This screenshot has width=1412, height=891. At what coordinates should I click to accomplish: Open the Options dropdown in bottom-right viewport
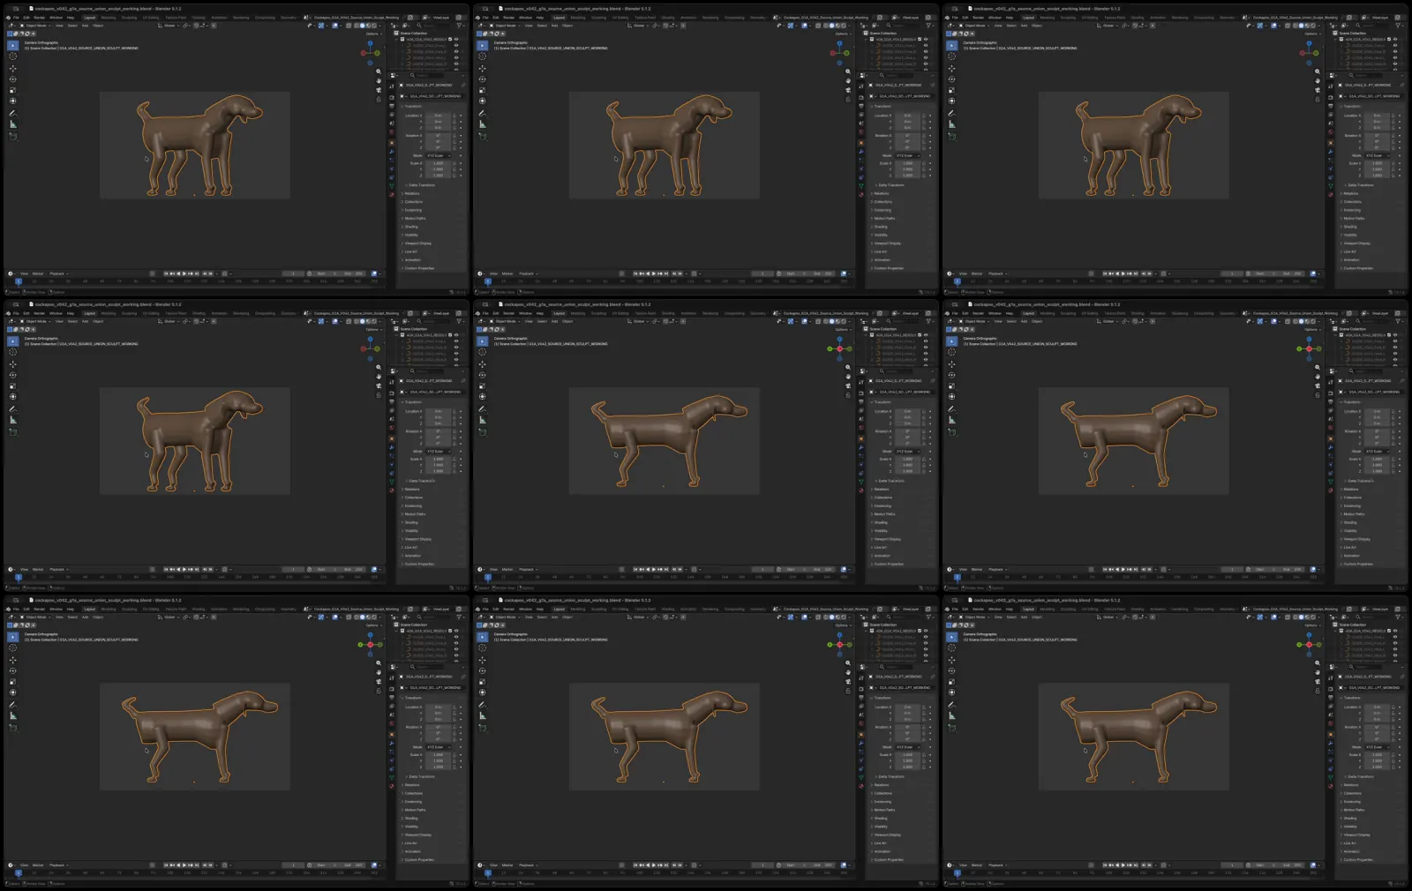pyautogui.click(x=1313, y=625)
